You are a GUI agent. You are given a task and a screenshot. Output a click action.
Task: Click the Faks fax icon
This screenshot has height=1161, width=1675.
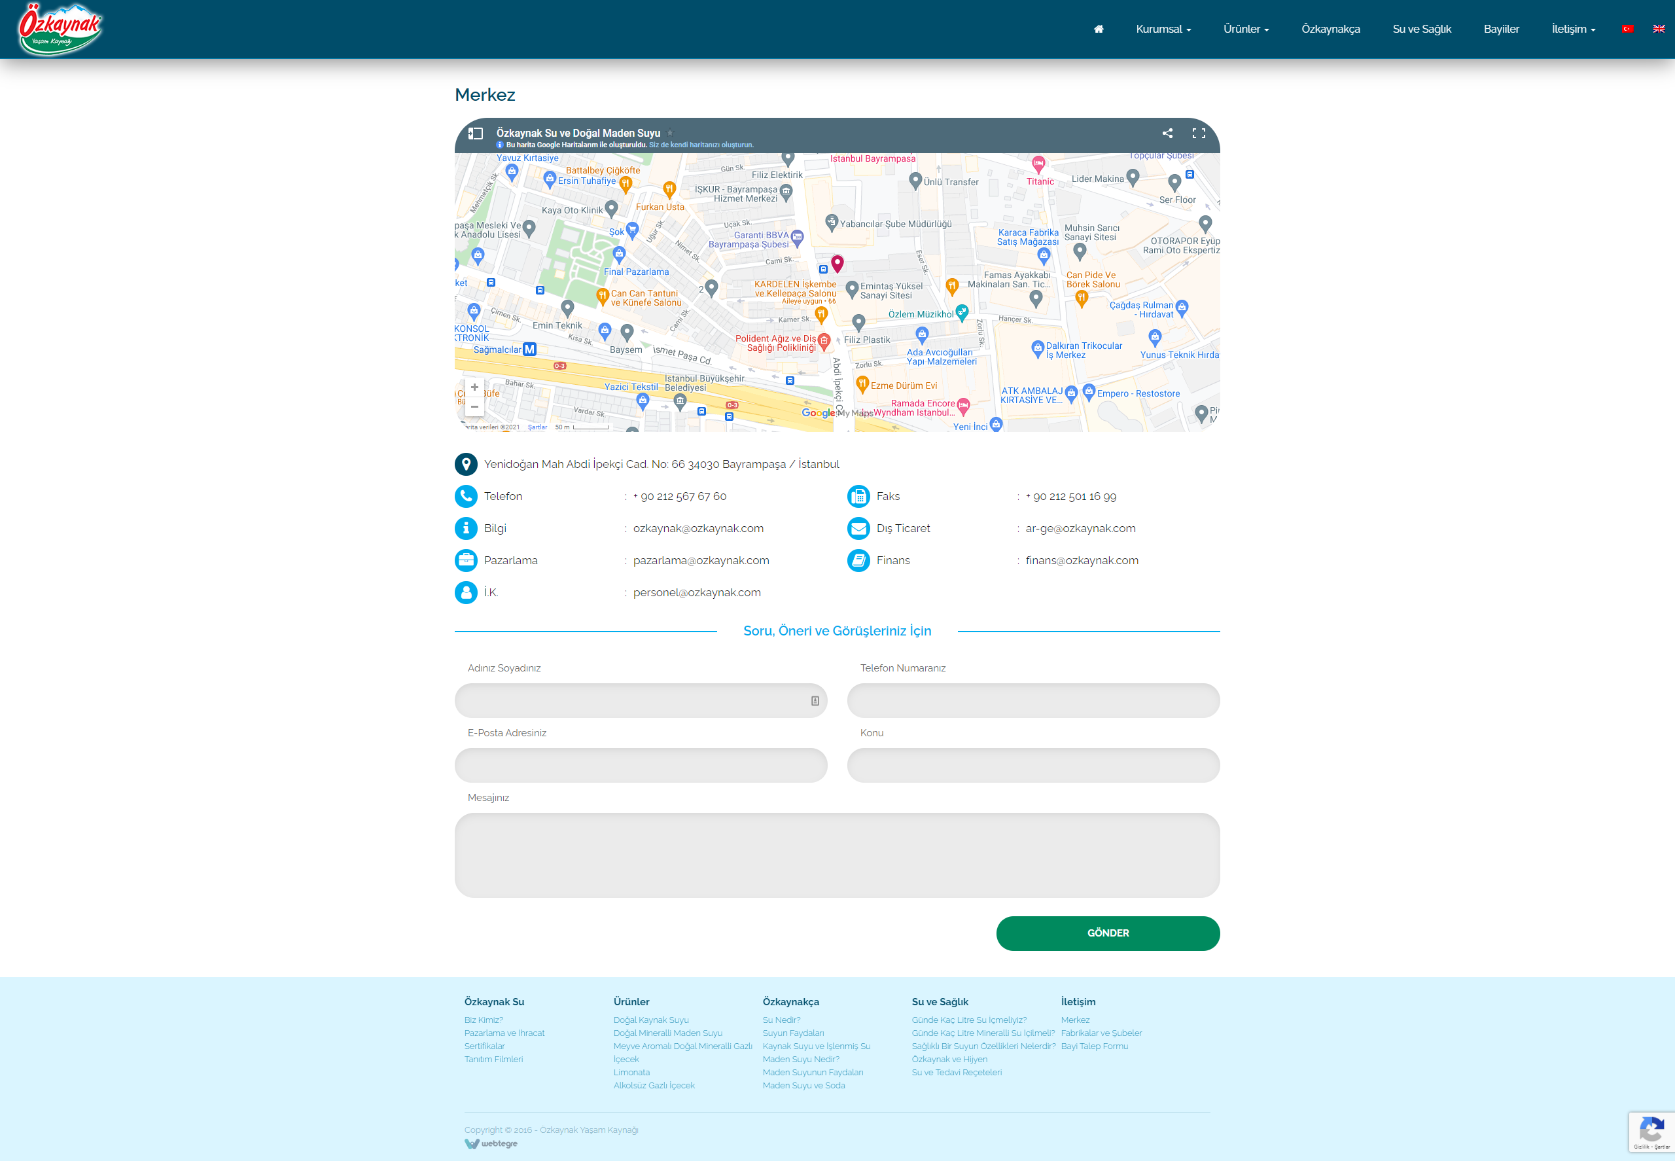[x=858, y=496]
